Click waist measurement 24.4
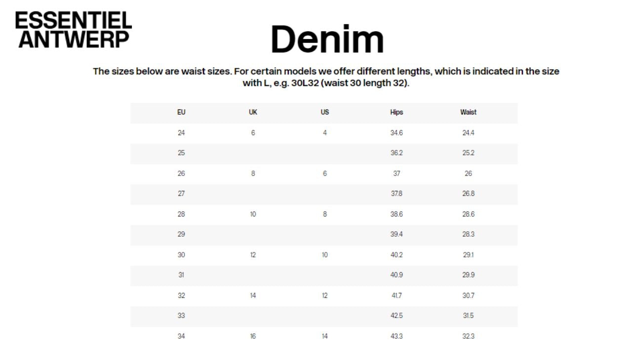This screenshot has height=355, width=632. (468, 133)
